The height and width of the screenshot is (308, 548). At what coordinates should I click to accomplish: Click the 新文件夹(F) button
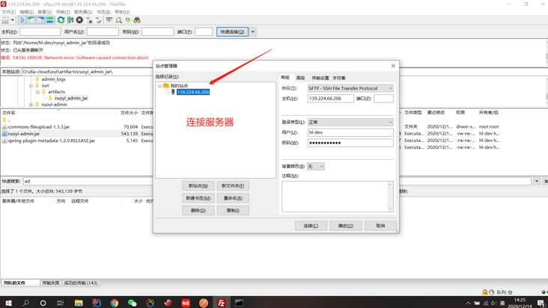[x=233, y=186]
